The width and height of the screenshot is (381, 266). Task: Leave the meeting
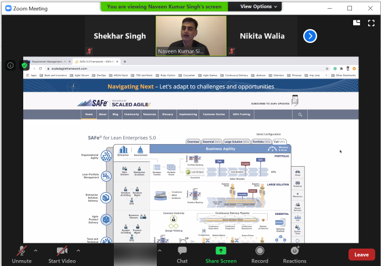362,254
